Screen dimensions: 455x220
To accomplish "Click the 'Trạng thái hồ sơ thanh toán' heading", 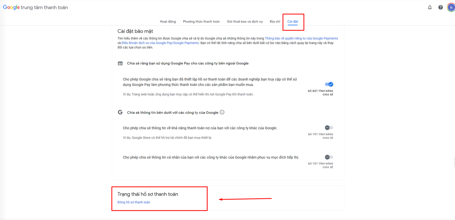I will pos(148,194).
